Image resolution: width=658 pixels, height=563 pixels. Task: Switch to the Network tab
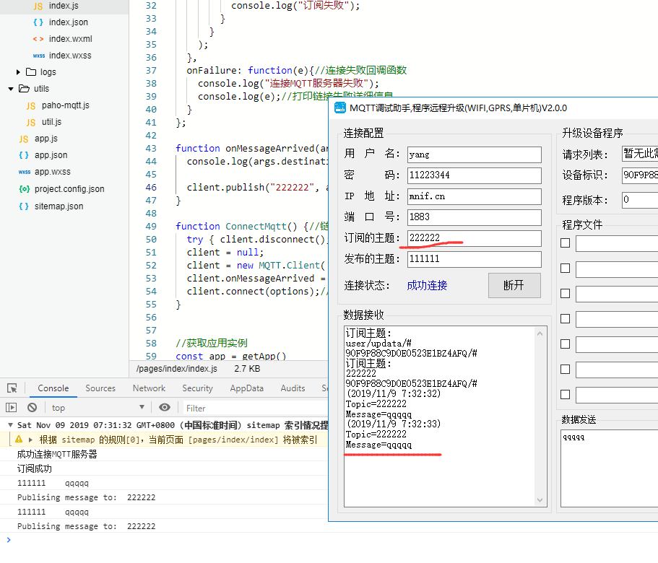point(149,388)
